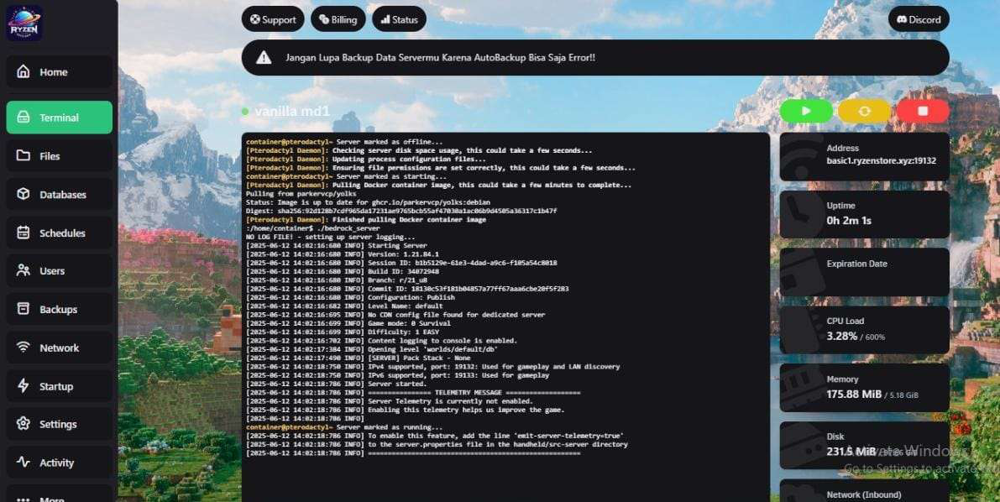Click 'Pulling from parkervcp/yolks' line
The width and height of the screenshot is (1000, 502).
(x=301, y=193)
